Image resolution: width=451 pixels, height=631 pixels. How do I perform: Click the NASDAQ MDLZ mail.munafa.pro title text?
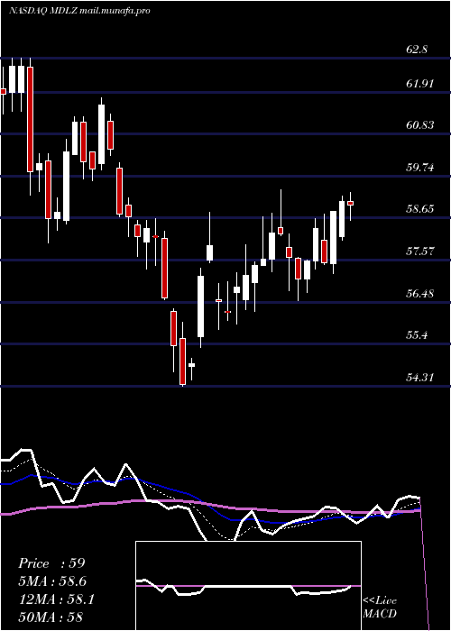coord(79,11)
